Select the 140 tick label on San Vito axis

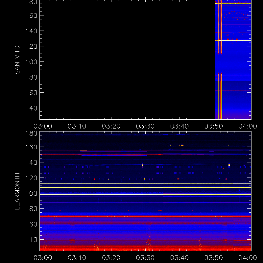pos(31,31)
